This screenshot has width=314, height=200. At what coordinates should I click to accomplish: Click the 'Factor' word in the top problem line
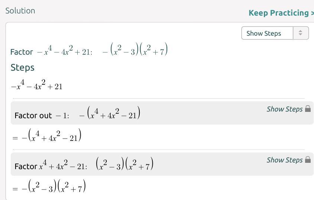coord(22,52)
